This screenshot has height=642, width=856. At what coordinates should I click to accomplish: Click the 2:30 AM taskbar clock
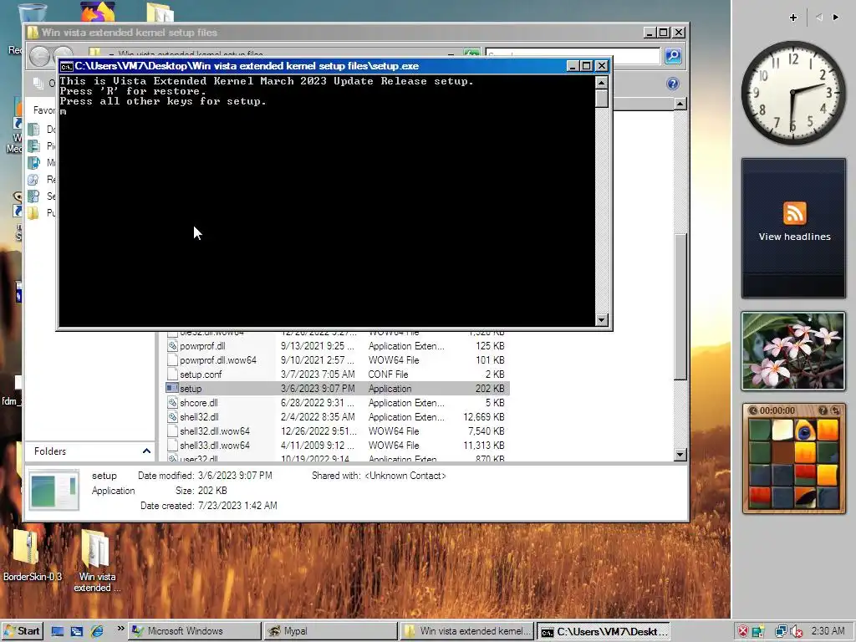[828, 631]
